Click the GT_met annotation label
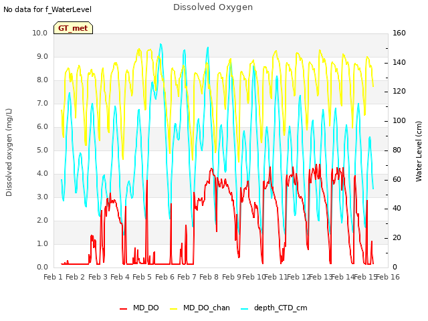428x321 pixels. pyautogui.click(x=73, y=28)
